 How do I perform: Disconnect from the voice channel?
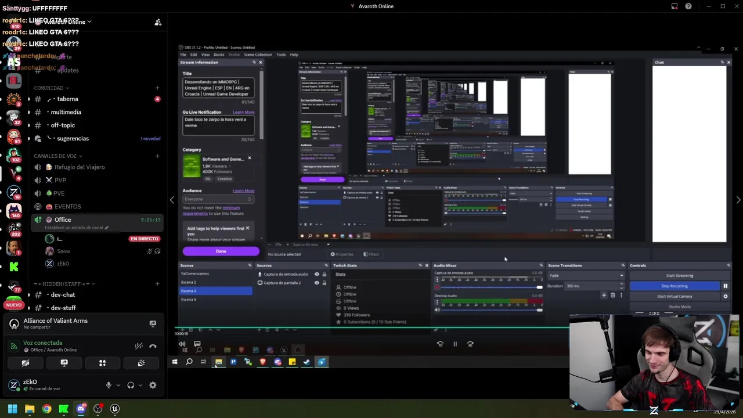coord(153,346)
